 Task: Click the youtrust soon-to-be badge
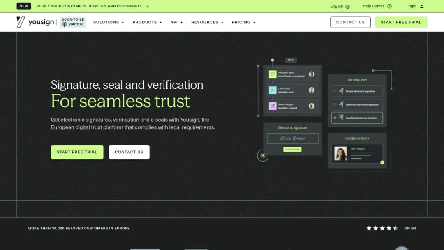tap(73, 22)
